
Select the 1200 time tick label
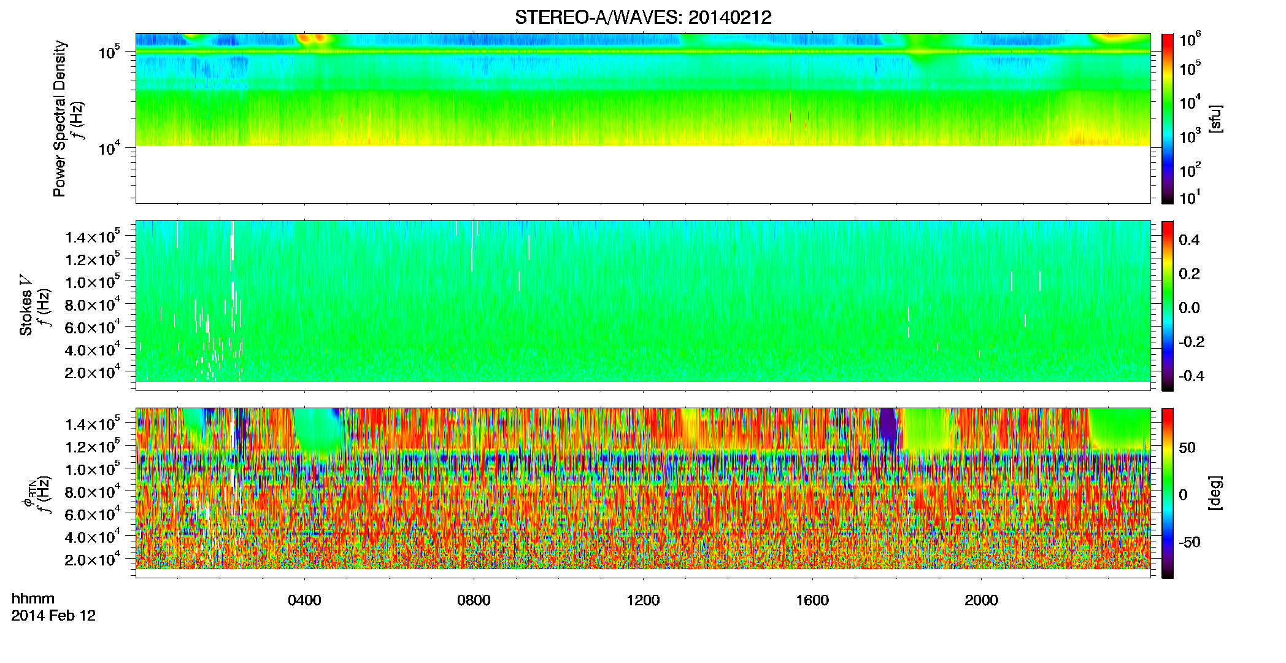(643, 600)
